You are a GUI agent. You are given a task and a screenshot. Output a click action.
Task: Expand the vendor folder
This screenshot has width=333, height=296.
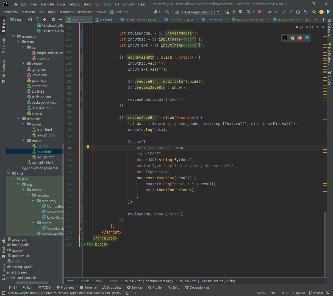coord(23,64)
